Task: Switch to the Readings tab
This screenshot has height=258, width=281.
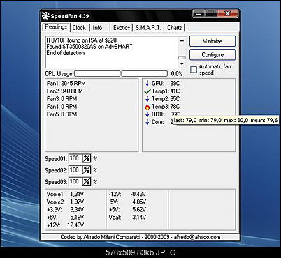Action: click(56, 27)
